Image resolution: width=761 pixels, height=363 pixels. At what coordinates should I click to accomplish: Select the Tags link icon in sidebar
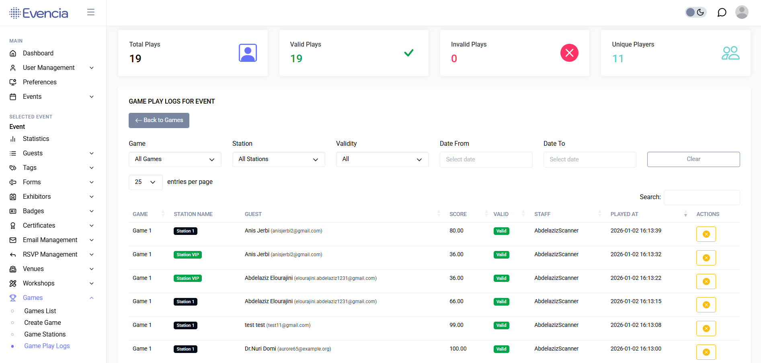(13, 167)
